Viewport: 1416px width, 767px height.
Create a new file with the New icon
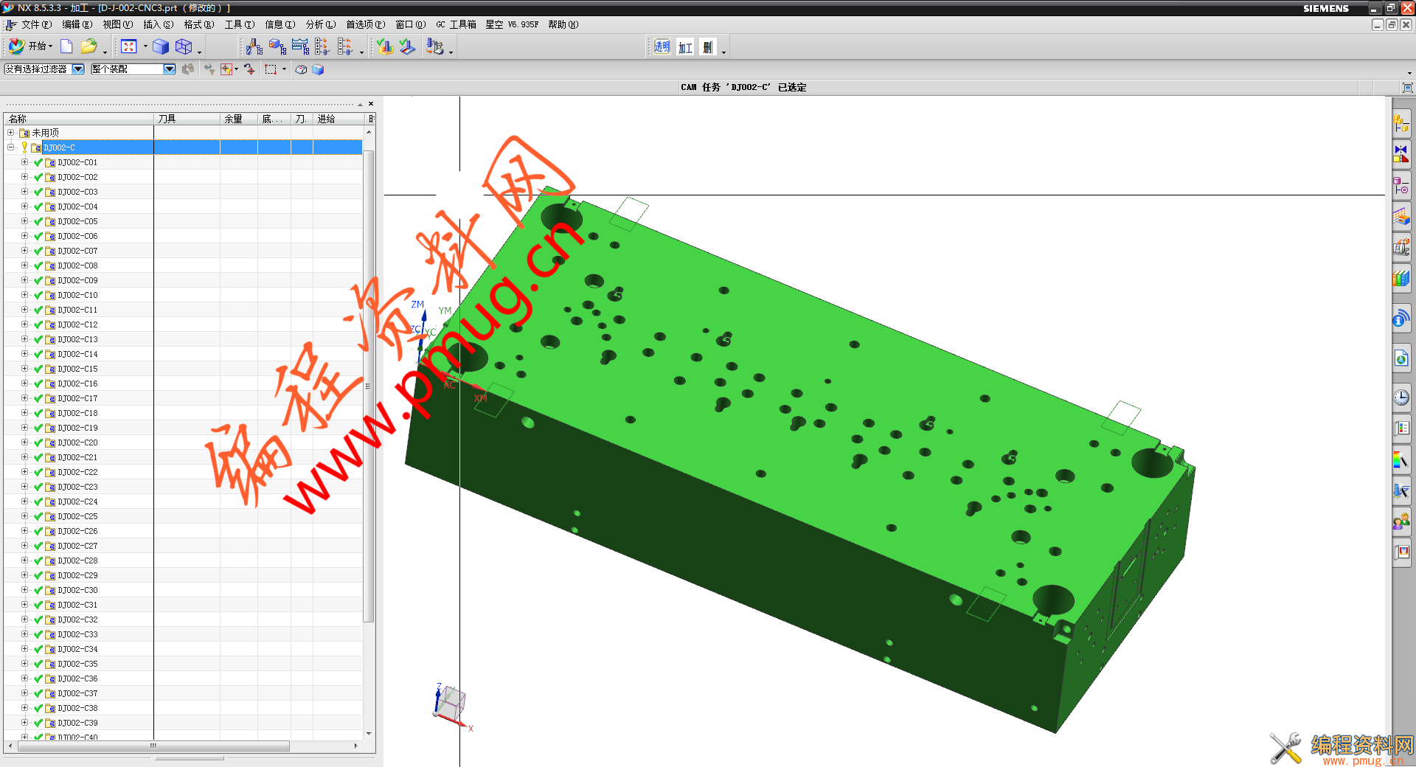(66, 46)
